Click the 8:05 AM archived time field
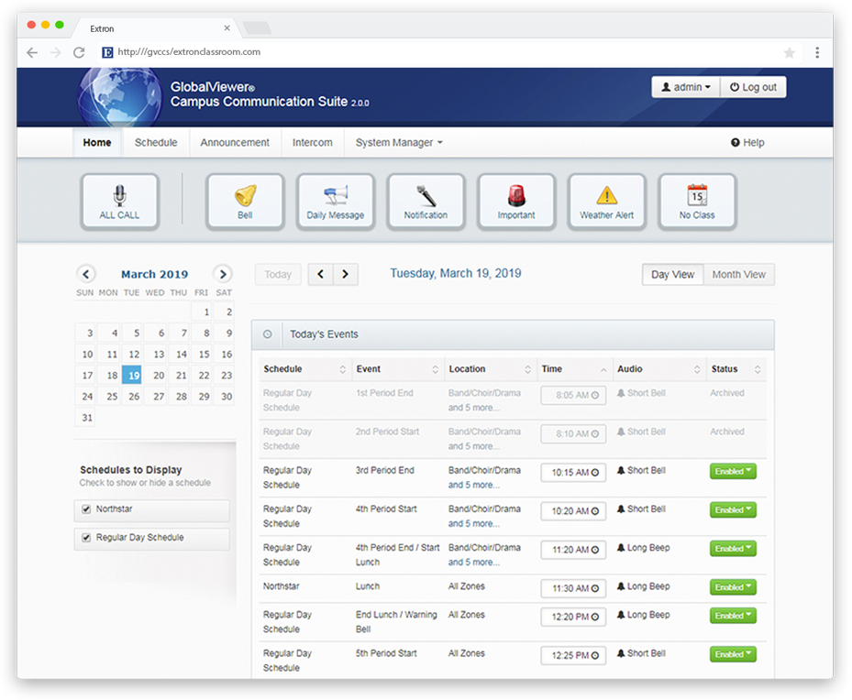852x700 pixels. pyautogui.click(x=573, y=395)
